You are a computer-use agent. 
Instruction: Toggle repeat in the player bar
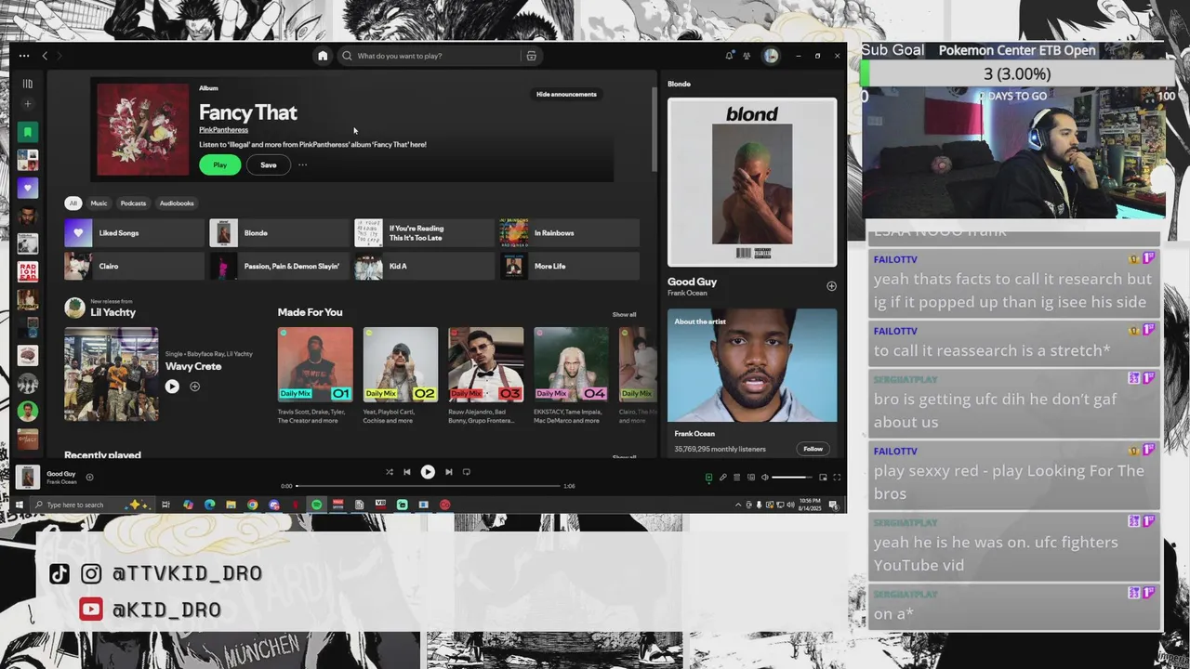[x=466, y=472]
